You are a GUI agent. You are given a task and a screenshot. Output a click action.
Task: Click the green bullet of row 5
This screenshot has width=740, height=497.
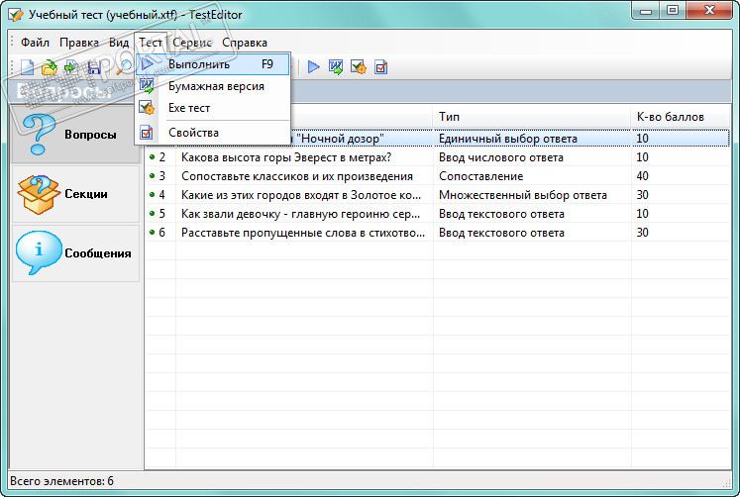pos(152,214)
